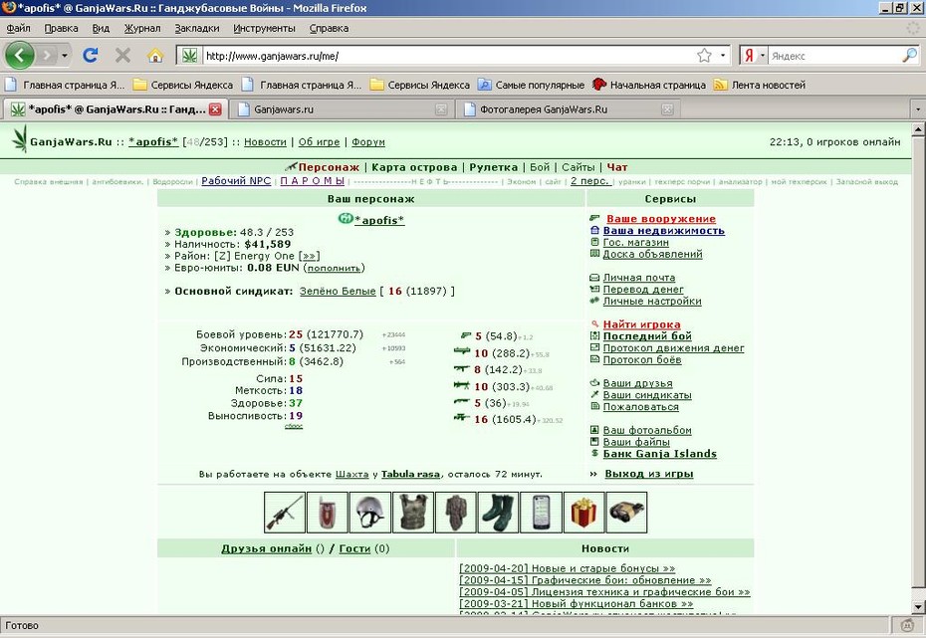The width and height of the screenshot is (926, 638).
Task: Click icon next to Ваша недвижимость
Action: (594, 230)
